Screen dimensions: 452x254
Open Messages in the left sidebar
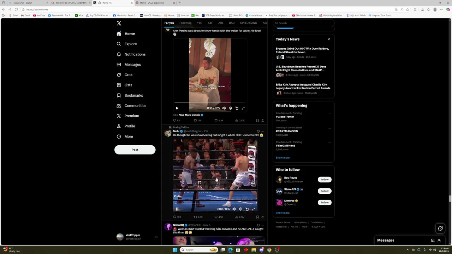click(129, 65)
